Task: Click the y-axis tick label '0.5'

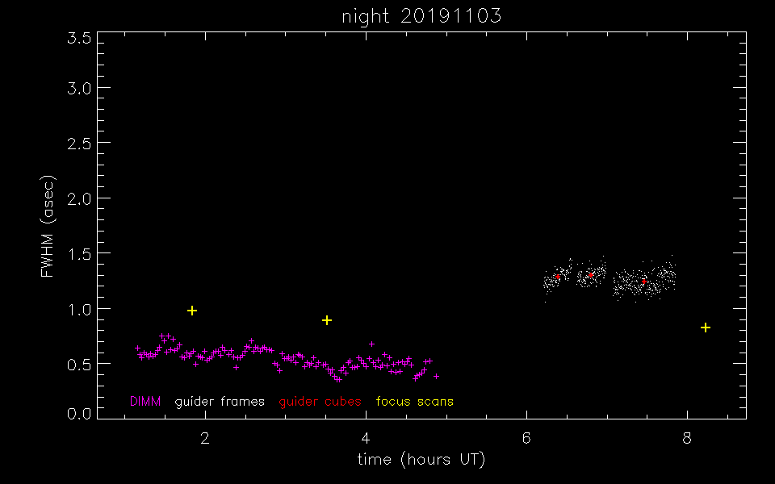Action: click(x=79, y=365)
